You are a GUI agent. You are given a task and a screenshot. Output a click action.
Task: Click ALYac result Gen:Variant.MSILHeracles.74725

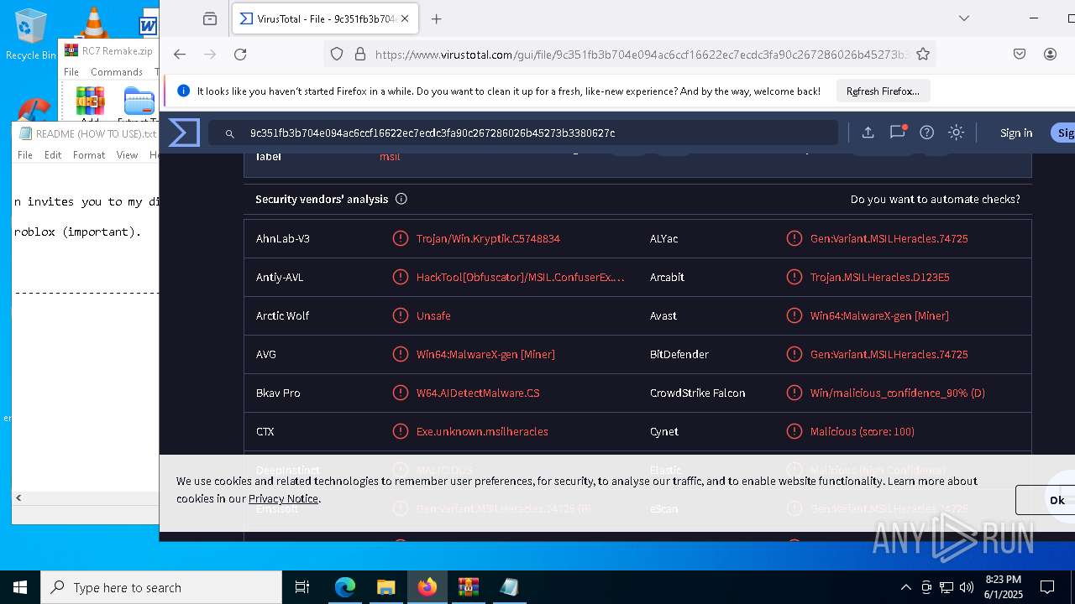889,238
